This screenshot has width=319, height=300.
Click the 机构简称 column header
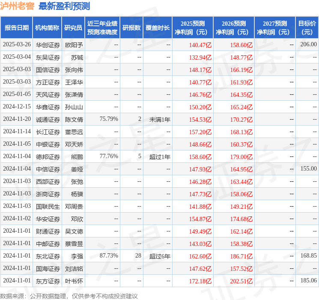[47, 27]
